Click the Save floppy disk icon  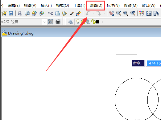(x=11, y=13)
